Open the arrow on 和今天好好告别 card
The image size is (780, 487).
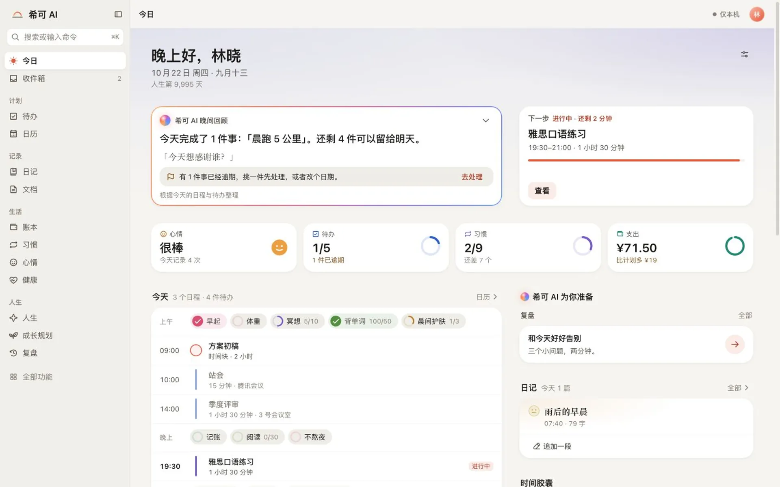tap(735, 344)
